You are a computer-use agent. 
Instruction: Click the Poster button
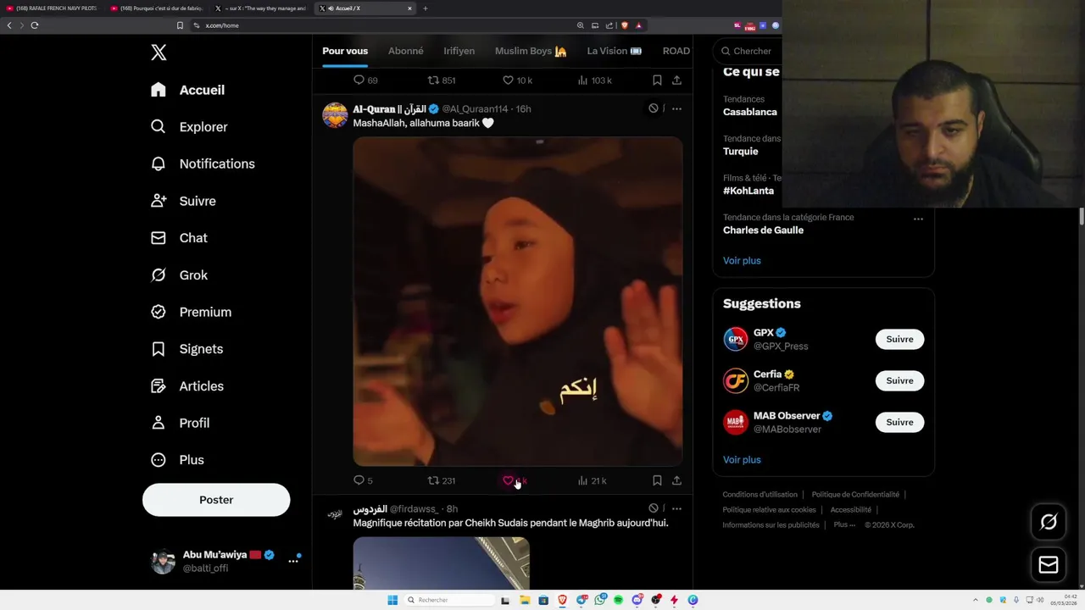tap(216, 500)
